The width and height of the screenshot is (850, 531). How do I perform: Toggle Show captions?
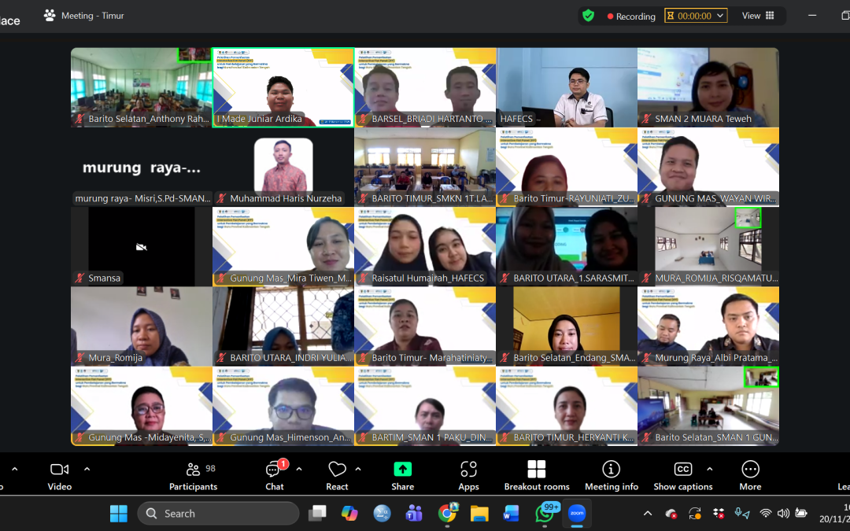tap(683, 476)
